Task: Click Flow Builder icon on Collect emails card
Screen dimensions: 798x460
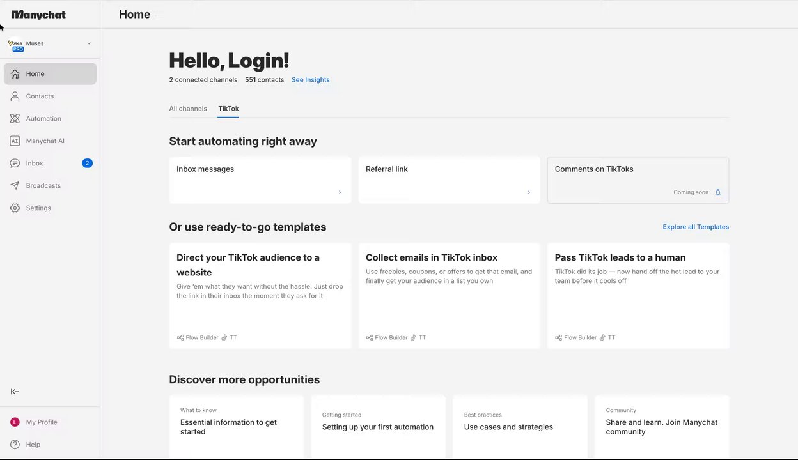Action: (370, 338)
